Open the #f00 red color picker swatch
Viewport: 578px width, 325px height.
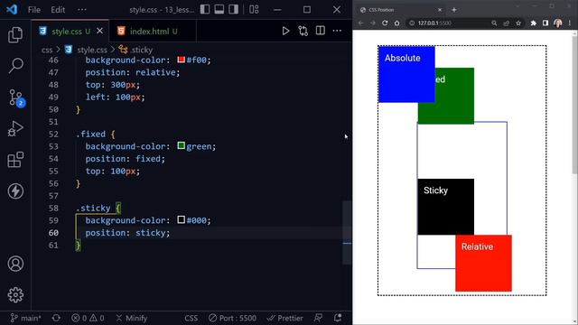pyautogui.click(x=181, y=60)
